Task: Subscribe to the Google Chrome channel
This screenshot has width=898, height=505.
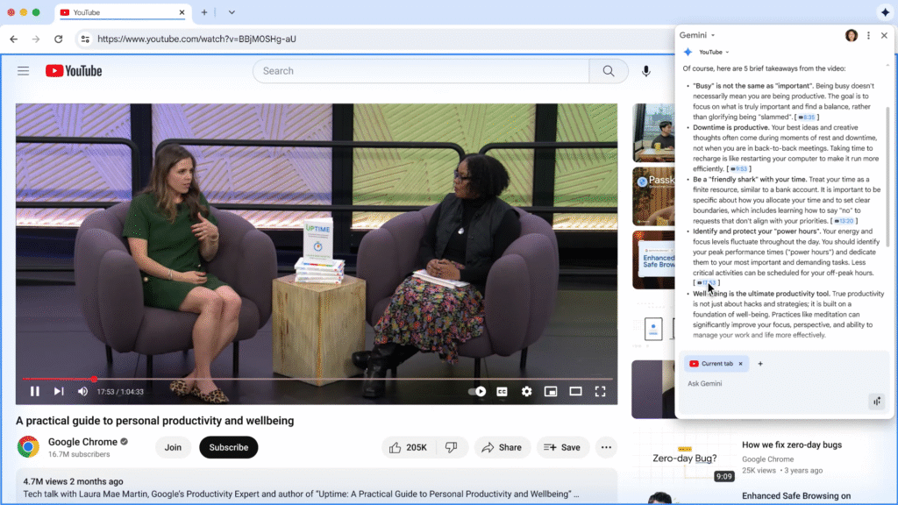Action: 228,447
